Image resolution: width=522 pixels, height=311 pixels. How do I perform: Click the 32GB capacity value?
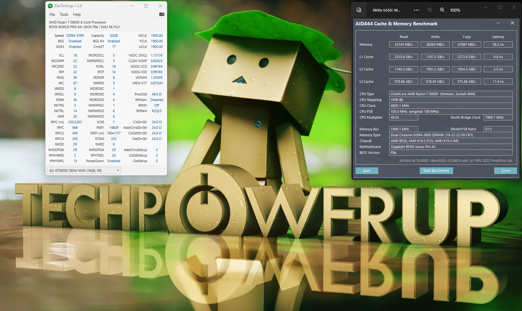(x=114, y=36)
